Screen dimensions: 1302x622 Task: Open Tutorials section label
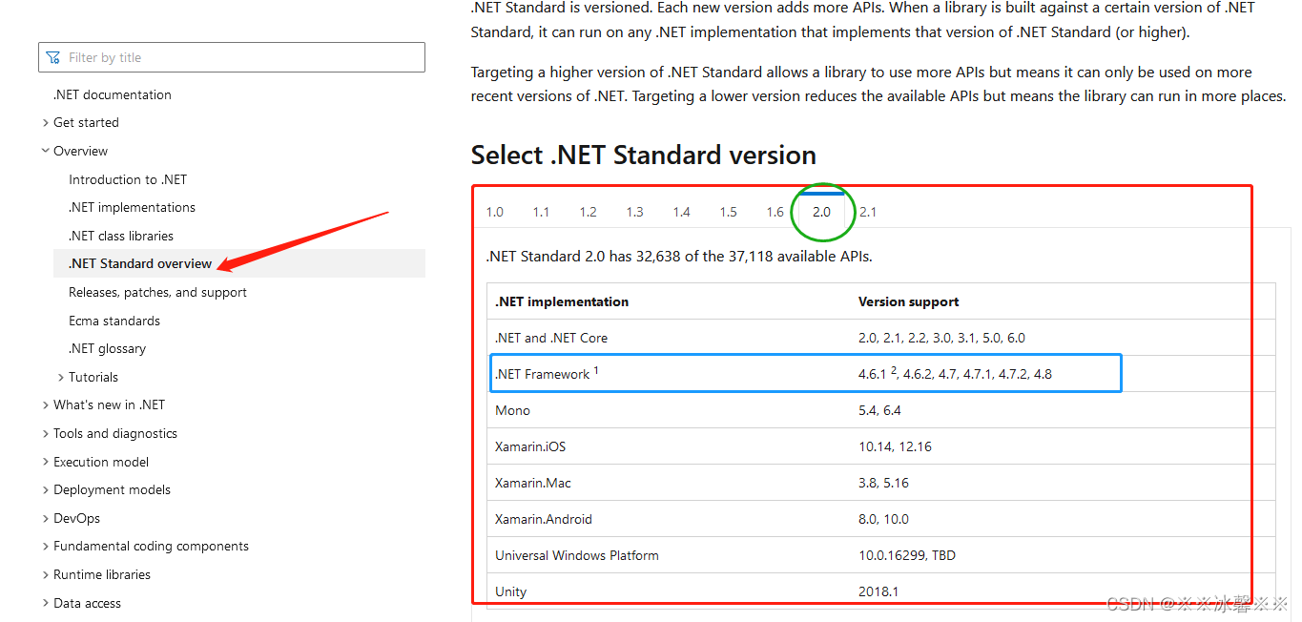click(93, 377)
